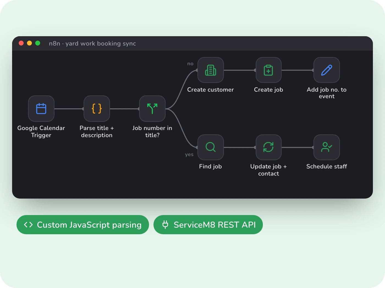Click the "Parse title + description" label

[97, 132]
